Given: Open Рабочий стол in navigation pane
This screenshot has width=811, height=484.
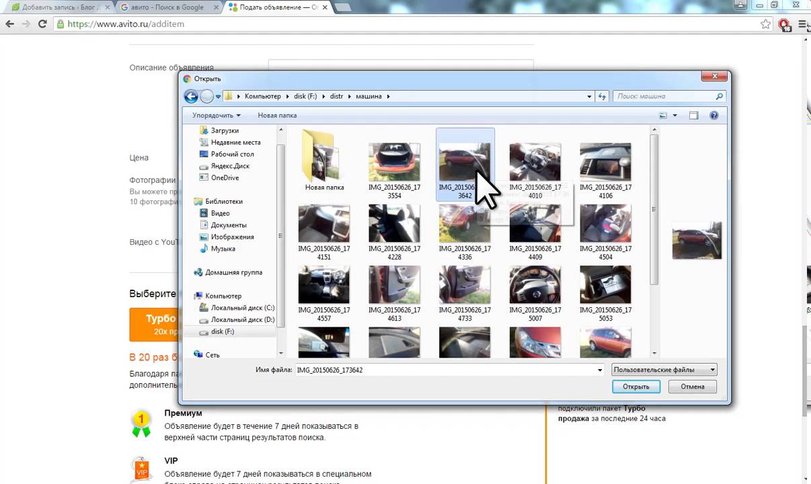Looking at the screenshot, I should pos(232,154).
